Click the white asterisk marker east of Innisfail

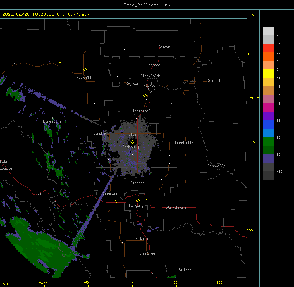pyautogui.click(x=171, y=103)
